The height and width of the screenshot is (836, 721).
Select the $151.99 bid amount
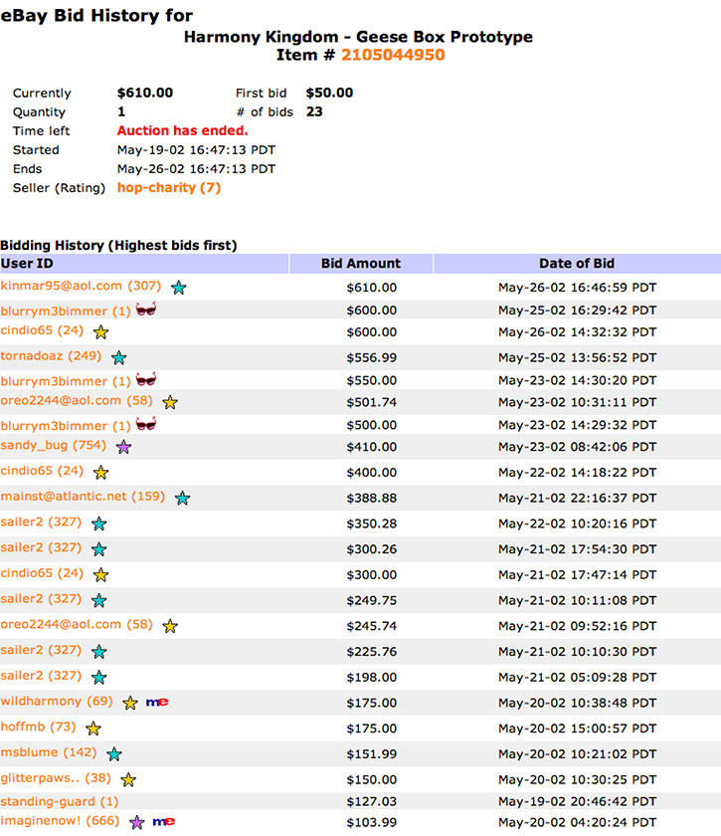371,754
